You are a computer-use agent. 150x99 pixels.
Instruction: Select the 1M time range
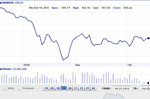pos(58,88)
